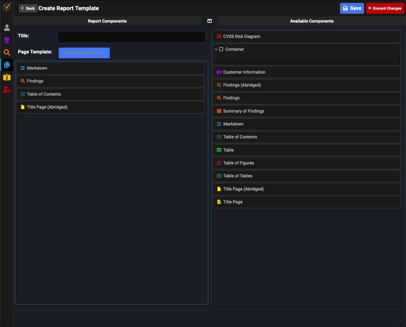Switch to Available Components header
This screenshot has height=327, width=406.
point(312,21)
